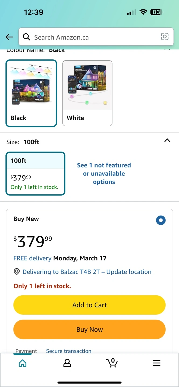Select the Black colour option
Screen dimensions: 179x387
click(x=31, y=93)
